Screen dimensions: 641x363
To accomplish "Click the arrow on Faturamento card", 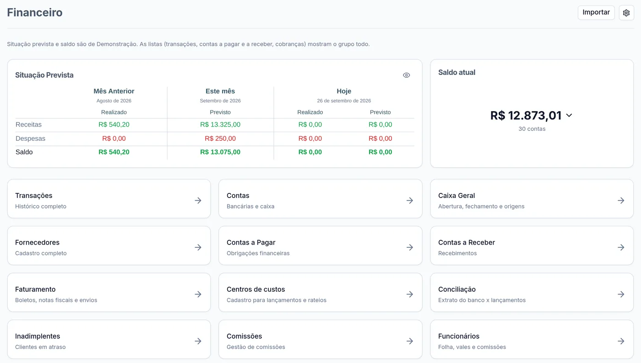I will click(x=198, y=294).
